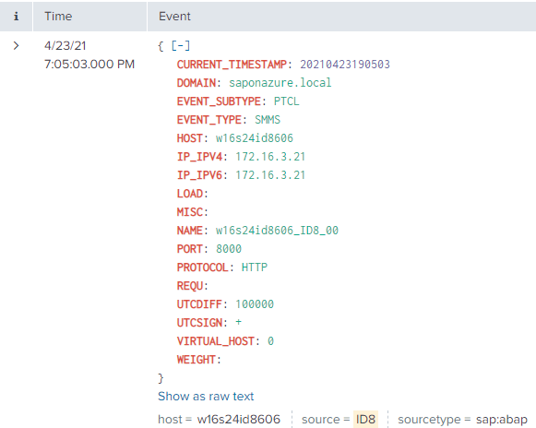Open Show as raw text link

tap(206, 397)
